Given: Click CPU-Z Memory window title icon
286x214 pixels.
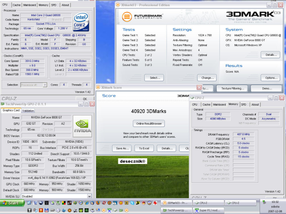Looking at the screenshot, I should pos(192,98).
